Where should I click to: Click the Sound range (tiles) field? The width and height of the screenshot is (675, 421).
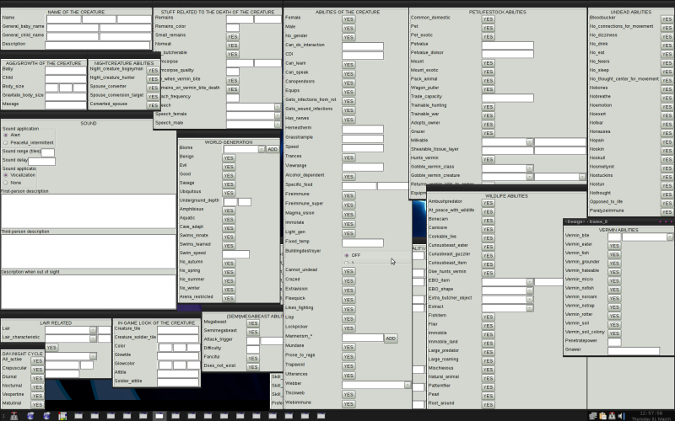point(48,152)
